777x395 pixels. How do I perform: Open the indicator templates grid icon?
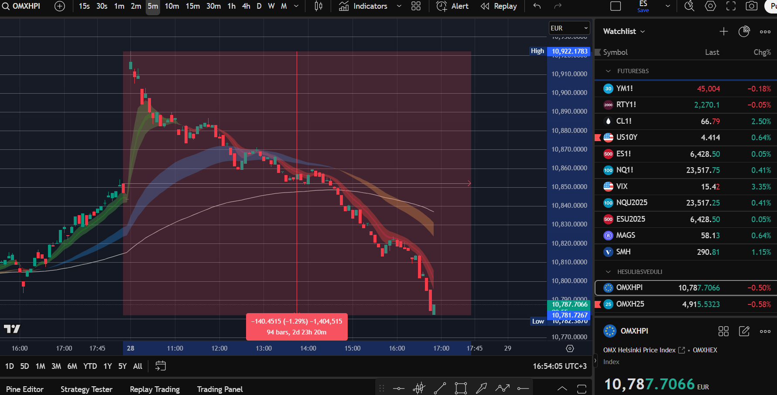pos(416,6)
